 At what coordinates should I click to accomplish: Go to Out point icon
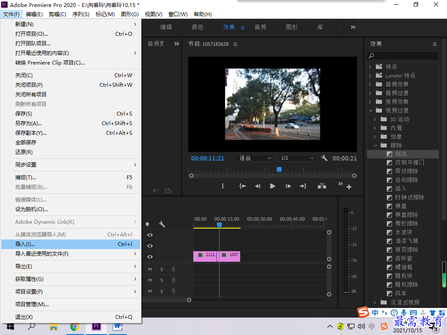coord(303,186)
